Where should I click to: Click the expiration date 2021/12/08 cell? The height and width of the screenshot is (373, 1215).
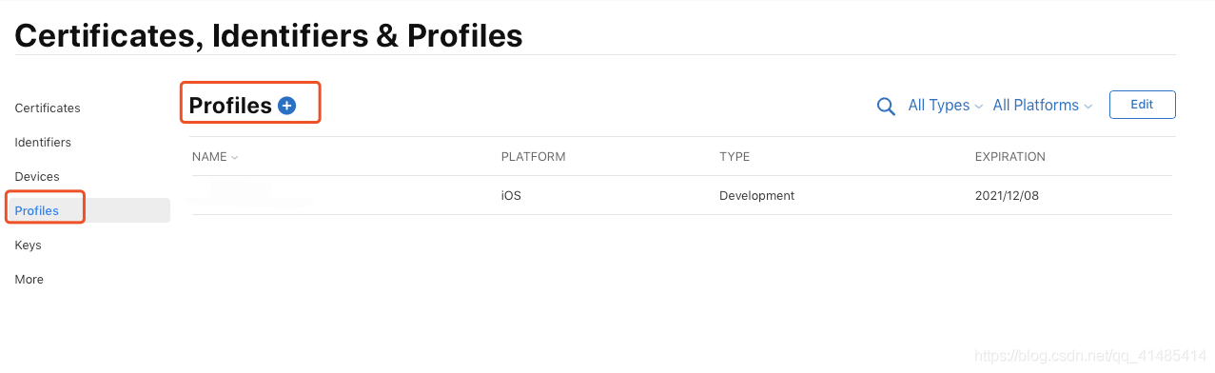pyautogui.click(x=1009, y=196)
